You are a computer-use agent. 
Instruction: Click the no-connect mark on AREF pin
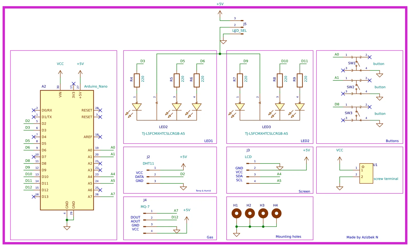tap(100, 137)
